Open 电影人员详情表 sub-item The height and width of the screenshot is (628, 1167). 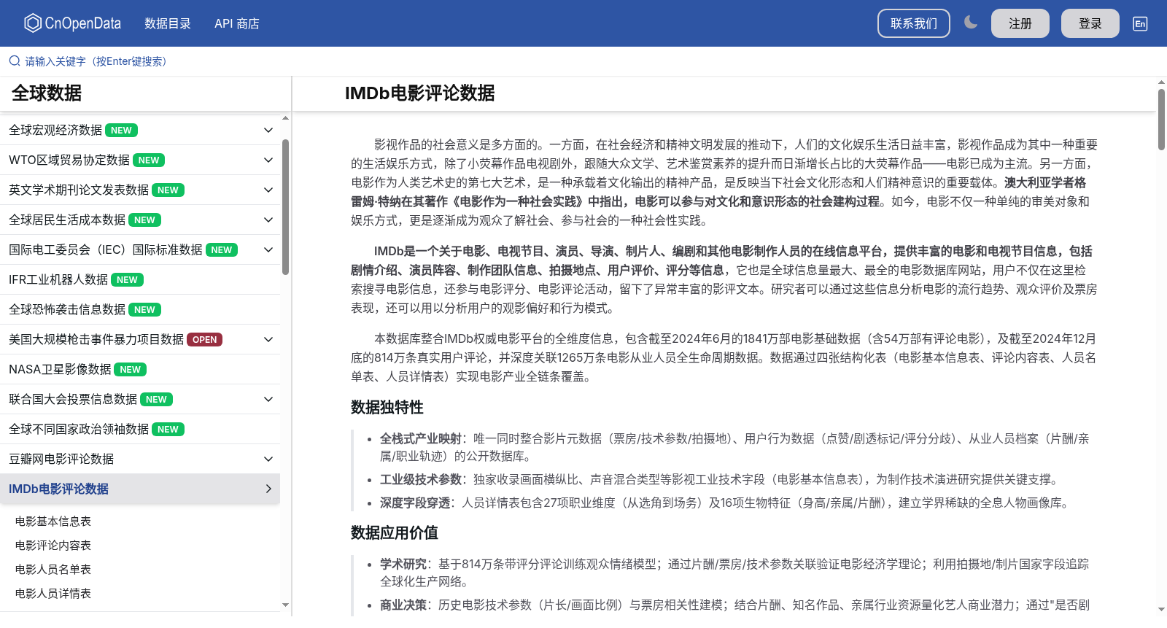click(53, 593)
